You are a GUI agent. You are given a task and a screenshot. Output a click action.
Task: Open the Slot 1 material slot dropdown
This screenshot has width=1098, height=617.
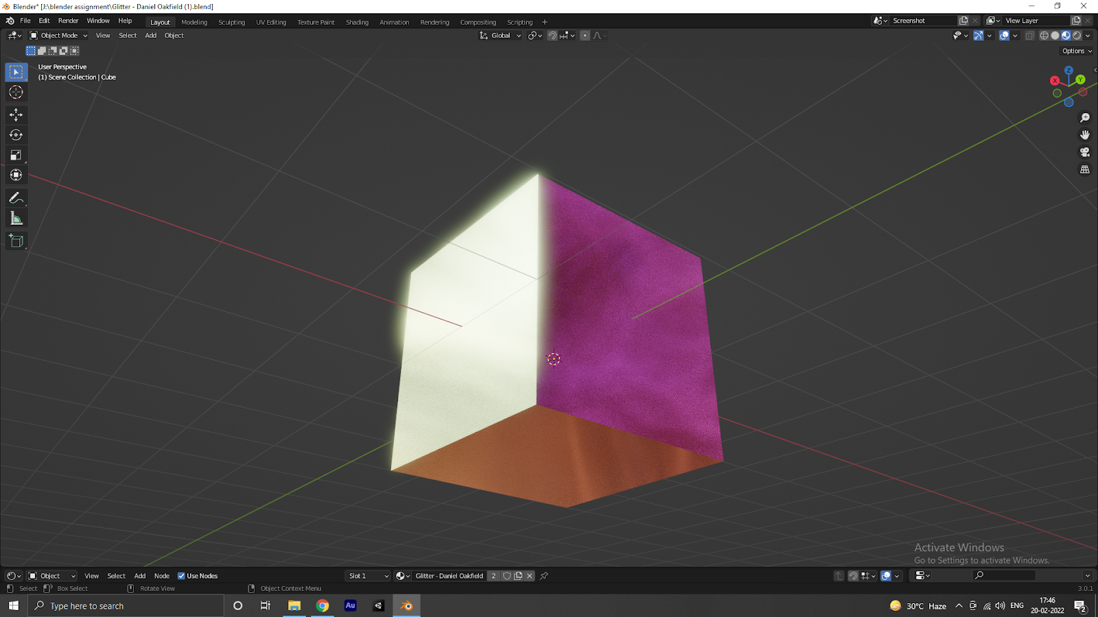[x=368, y=576]
